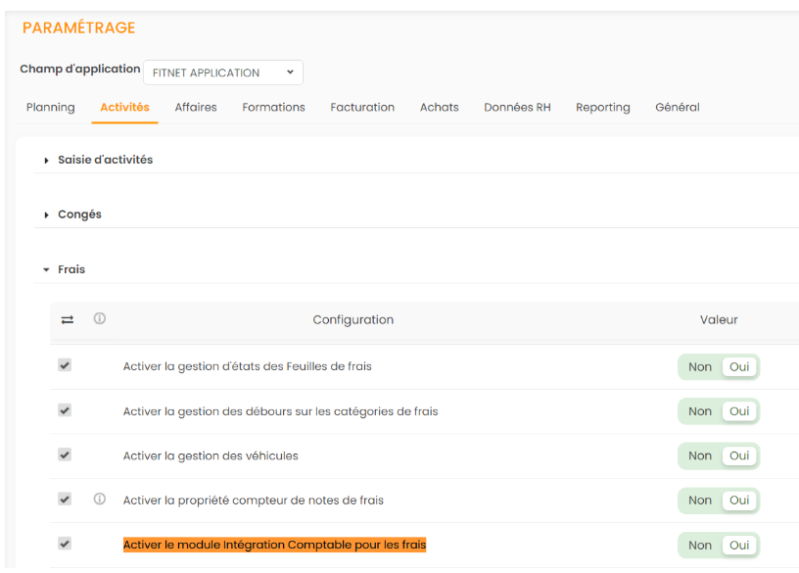
Task: Open the Champ d'application dropdown
Action: [x=223, y=72]
